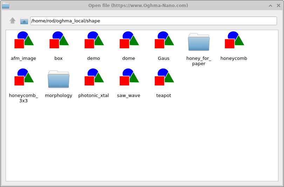Viewport: 284px width, 187px height.
Task: Open the morphology folder
Action: [x=59, y=79]
